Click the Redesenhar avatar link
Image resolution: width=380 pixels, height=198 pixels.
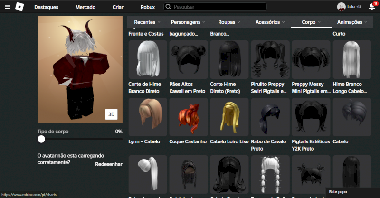coord(109,164)
